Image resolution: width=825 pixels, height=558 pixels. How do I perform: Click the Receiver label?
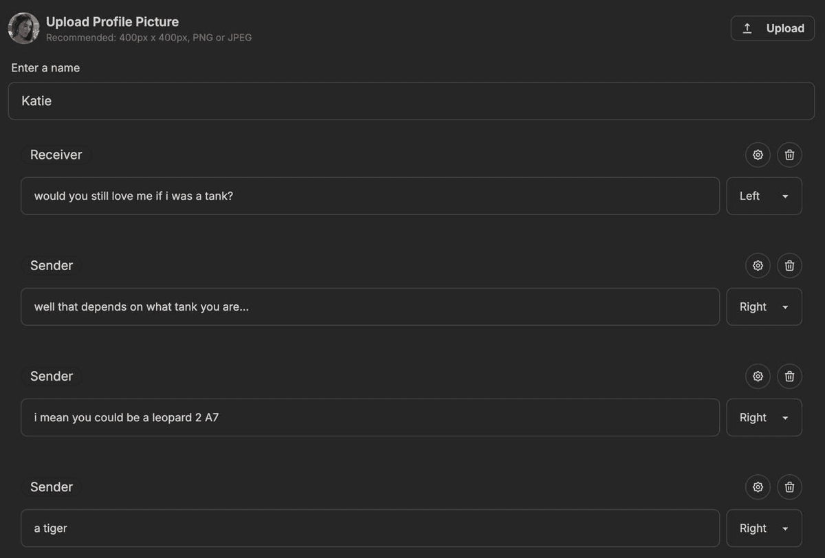[56, 155]
